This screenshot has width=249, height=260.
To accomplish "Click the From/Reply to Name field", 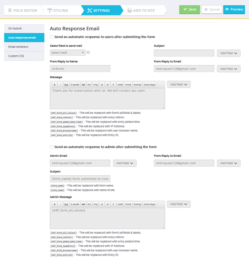I will (80, 69).
